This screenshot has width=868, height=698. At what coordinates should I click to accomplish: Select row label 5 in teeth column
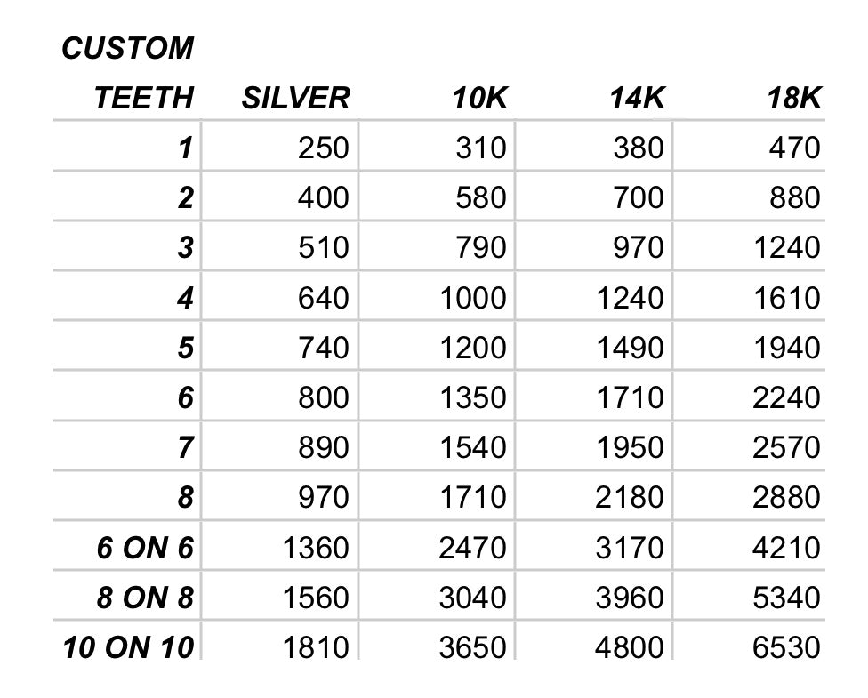(184, 347)
